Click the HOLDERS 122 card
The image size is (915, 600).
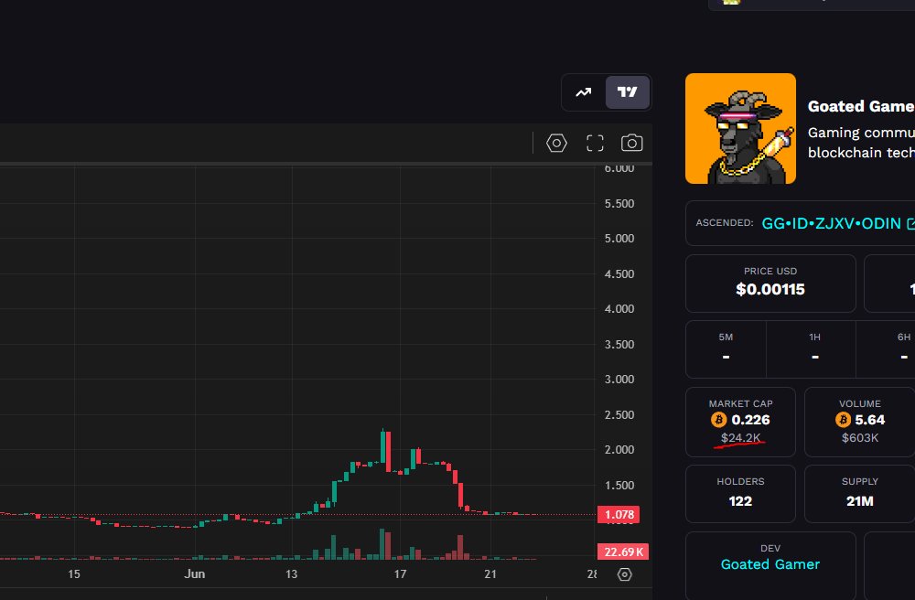tap(740, 493)
